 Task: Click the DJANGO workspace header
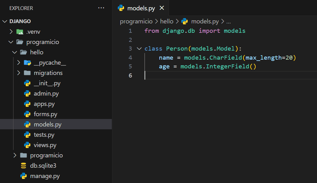pos(20,21)
